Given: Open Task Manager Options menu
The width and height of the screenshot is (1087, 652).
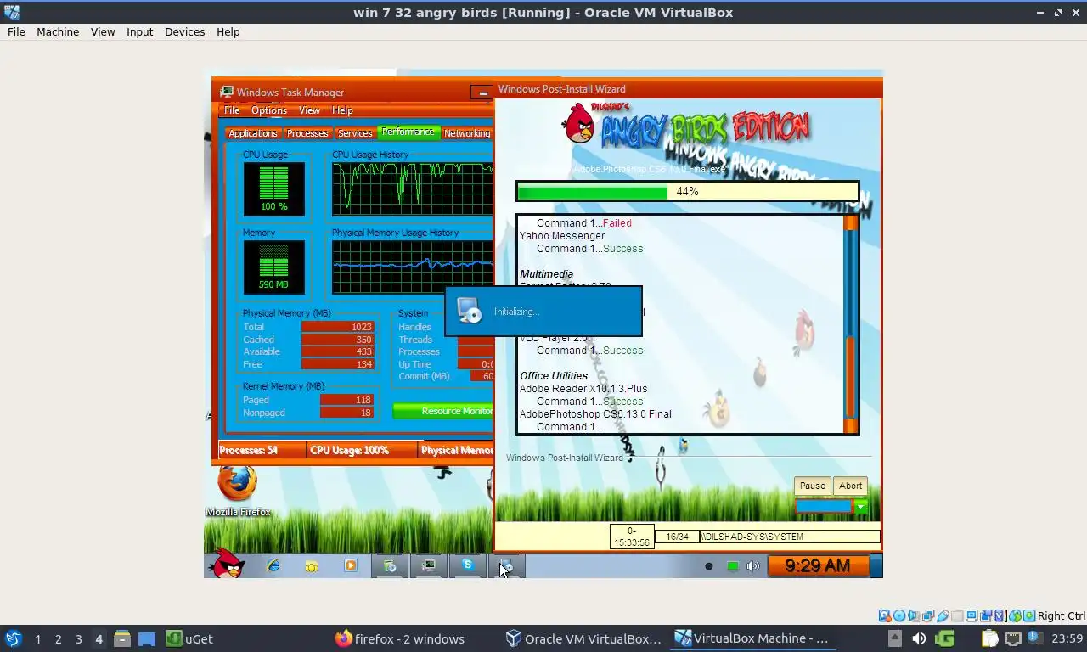Looking at the screenshot, I should click(269, 110).
